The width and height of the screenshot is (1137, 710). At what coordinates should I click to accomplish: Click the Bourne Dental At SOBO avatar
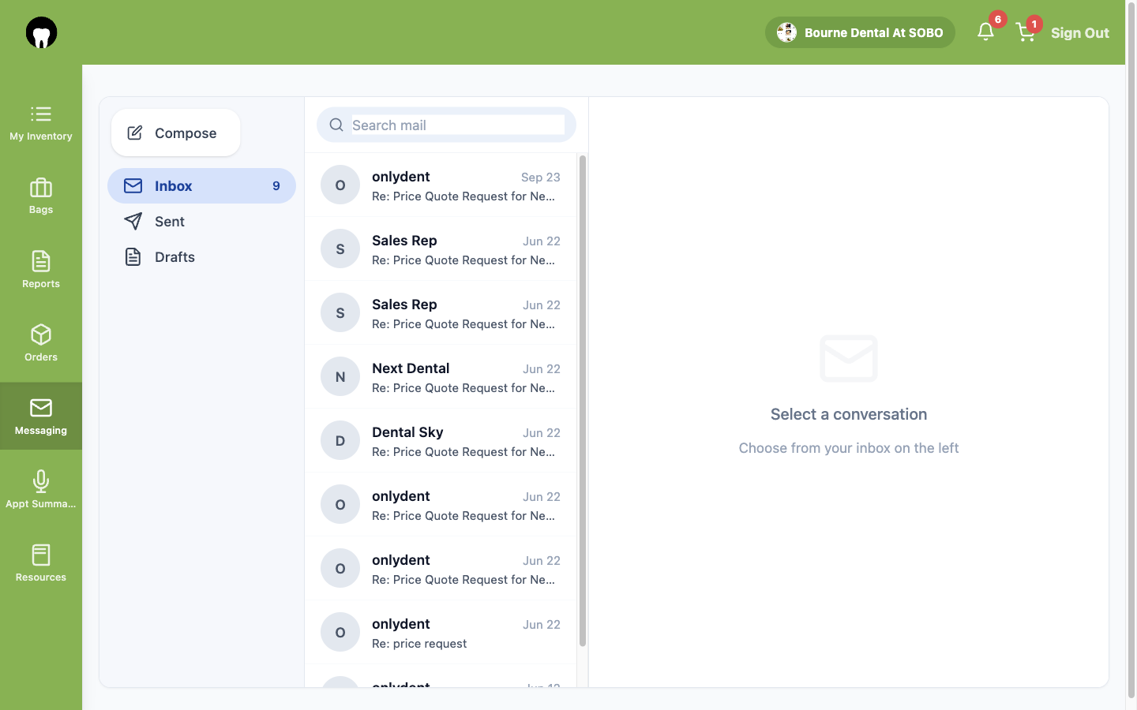786,32
